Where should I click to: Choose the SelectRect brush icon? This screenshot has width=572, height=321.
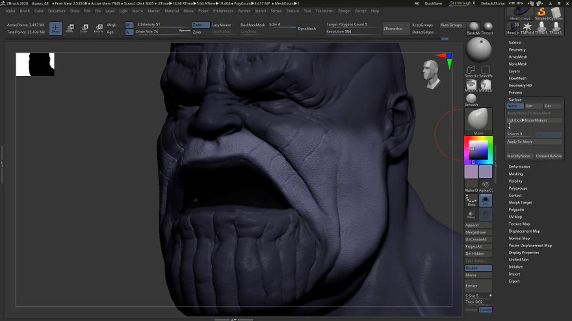[486, 71]
